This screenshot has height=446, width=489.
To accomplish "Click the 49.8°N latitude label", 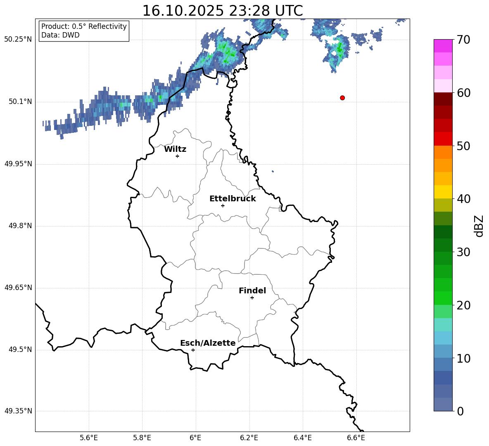I will (20, 226).
